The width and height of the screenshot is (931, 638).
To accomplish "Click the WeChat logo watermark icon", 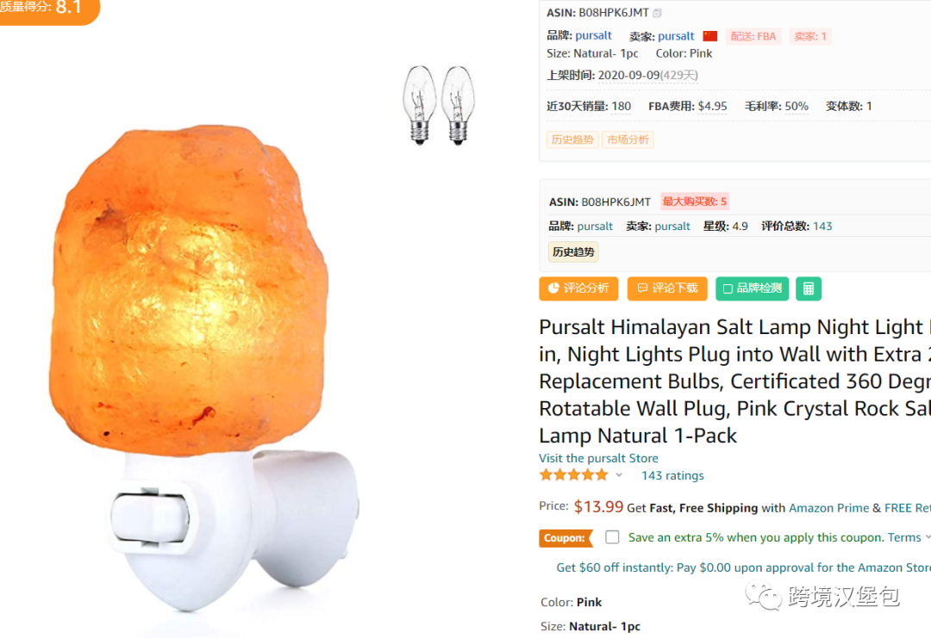I will click(x=764, y=595).
